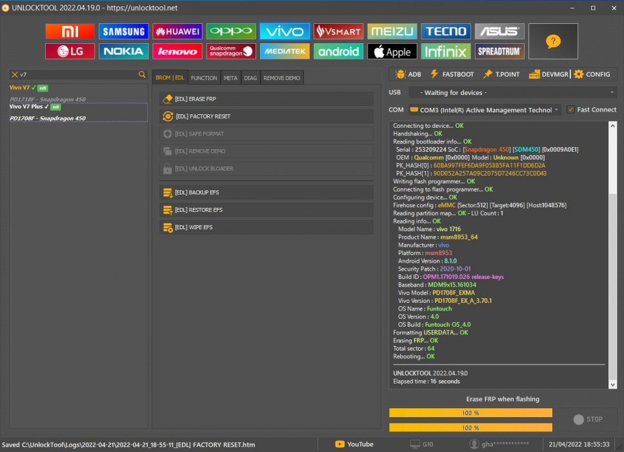This screenshot has height=452, width=624.
Task: Click the 'Vivo Model : PD1708F_EXMA' log line
Action: (436, 293)
